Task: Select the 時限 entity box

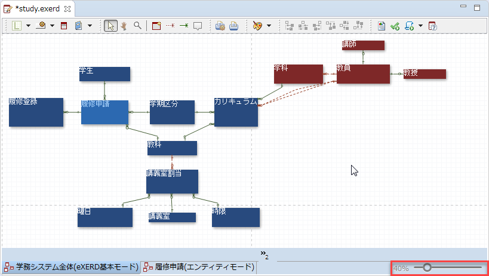Action: point(236,217)
